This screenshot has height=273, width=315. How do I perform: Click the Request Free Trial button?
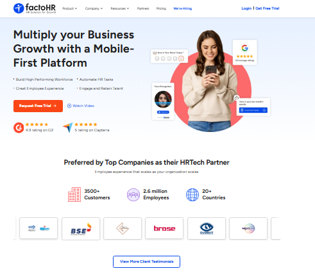pos(38,106)
